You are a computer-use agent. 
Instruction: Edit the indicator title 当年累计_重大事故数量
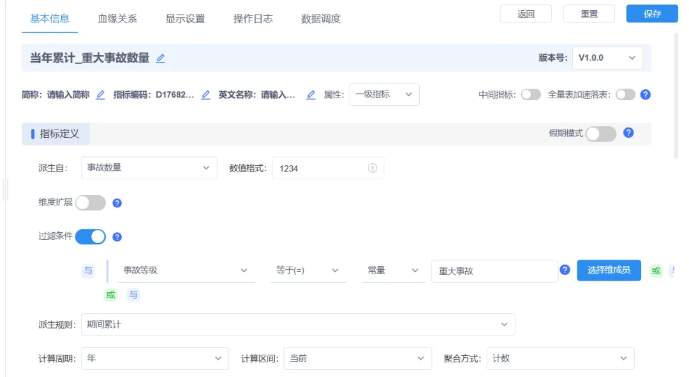click(161, 58)
